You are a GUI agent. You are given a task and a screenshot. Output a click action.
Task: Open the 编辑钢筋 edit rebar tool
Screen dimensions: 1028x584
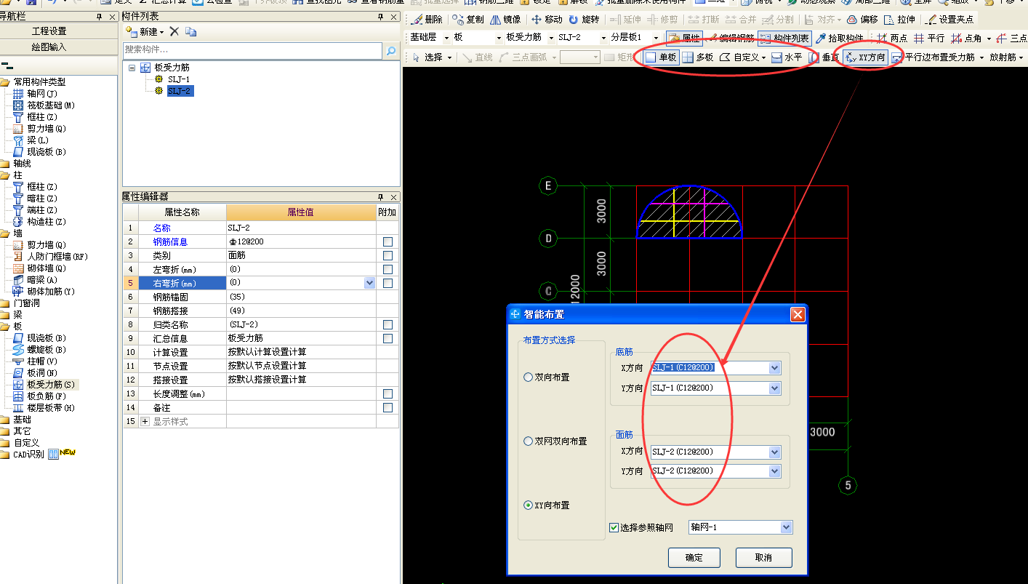pos(731,38)
